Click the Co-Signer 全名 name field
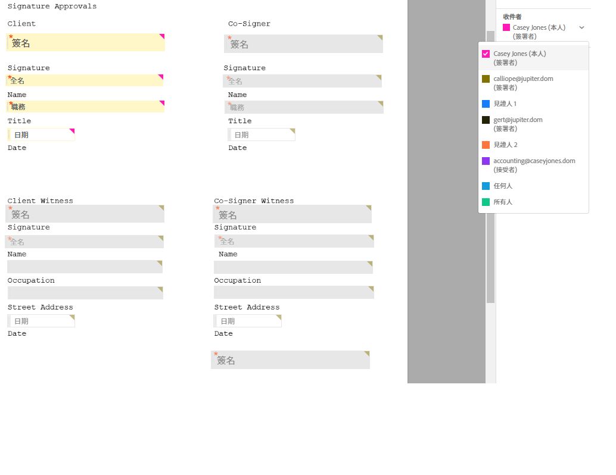This screenshot has width=616, height=475. [x=303, y=81]
